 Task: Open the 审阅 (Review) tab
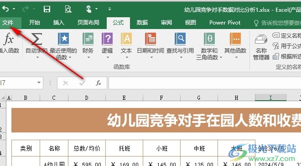click(x=166, y=23)
